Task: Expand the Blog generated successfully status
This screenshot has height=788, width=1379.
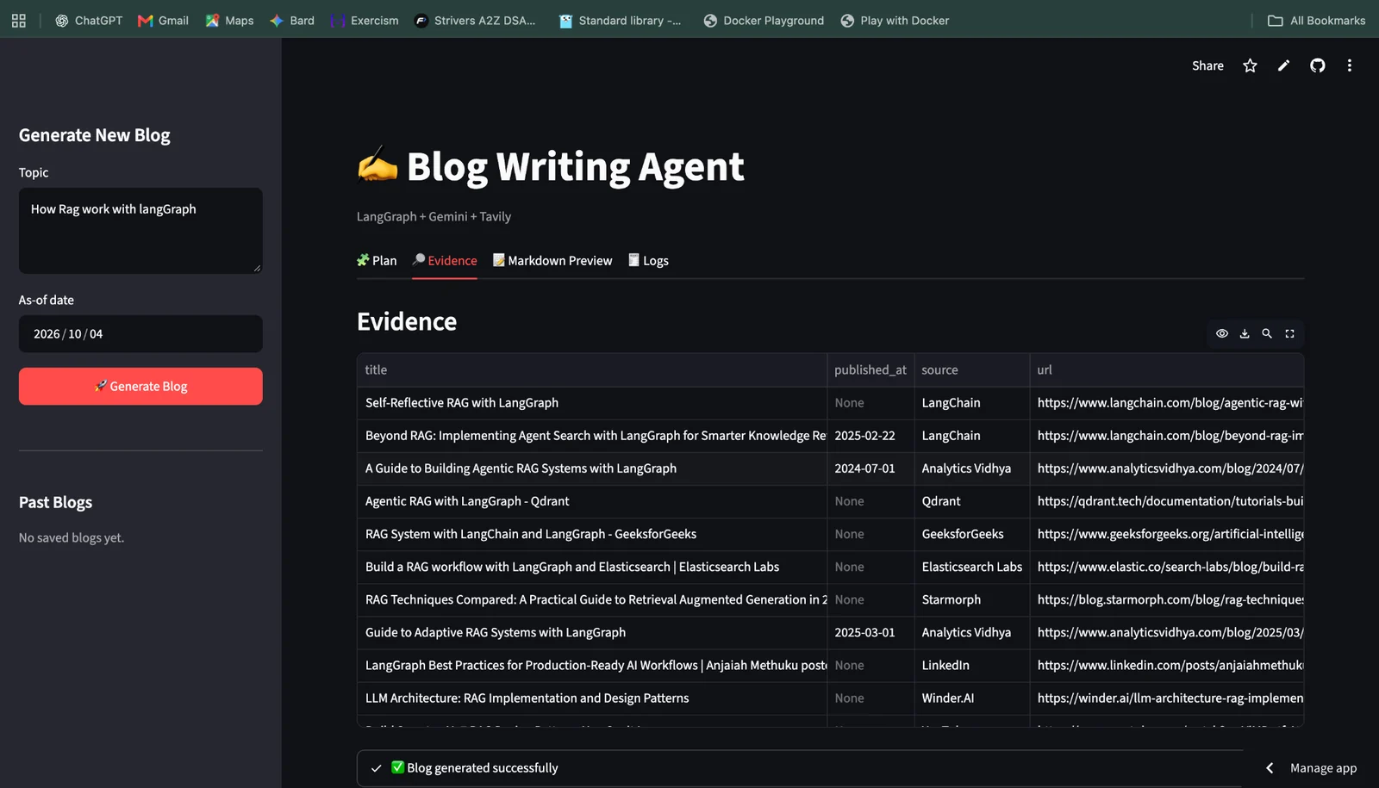Action: click(x=800, y=768)
